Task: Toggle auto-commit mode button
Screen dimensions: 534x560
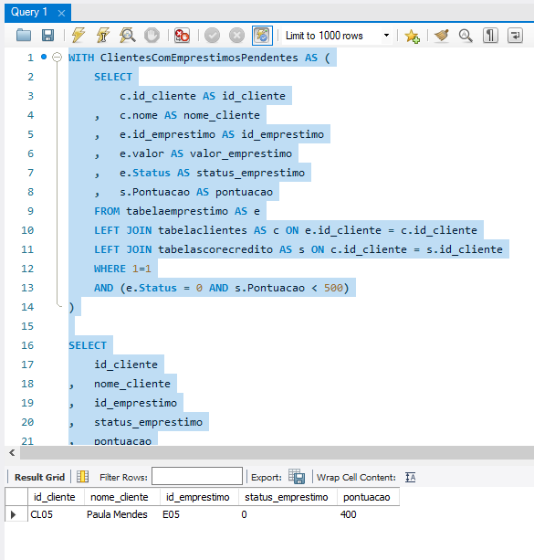Action: pyautogui.click(x=262, y=36)
